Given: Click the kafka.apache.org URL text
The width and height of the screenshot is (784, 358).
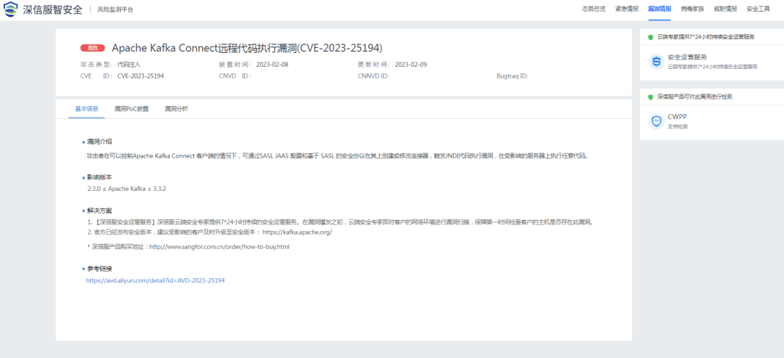Looking at the screenshot, I should click(x=297, y=232).
